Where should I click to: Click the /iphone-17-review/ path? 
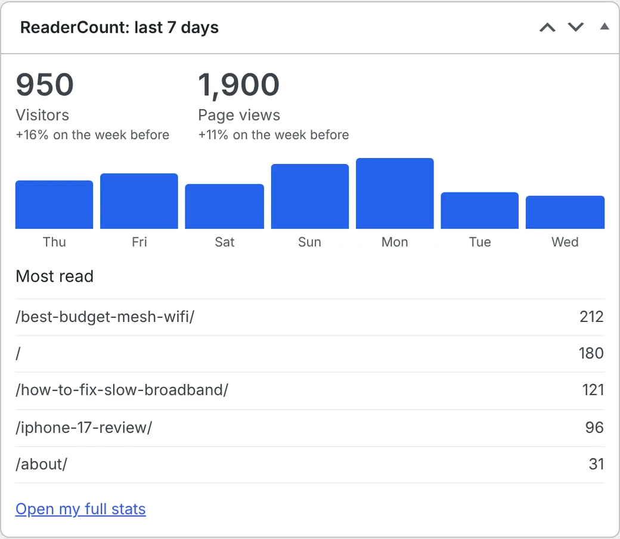click(84, 428)
